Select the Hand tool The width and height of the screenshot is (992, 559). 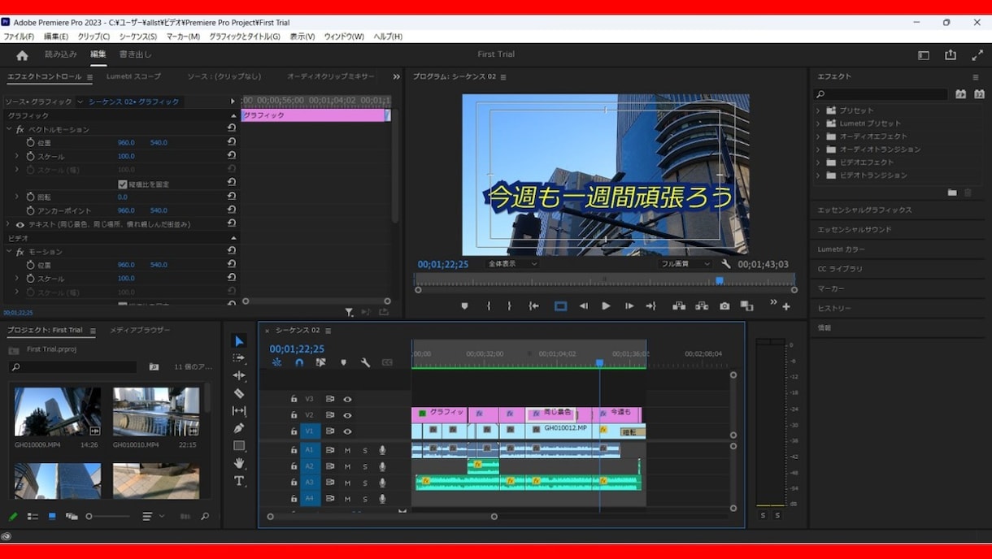coord(239,463)
